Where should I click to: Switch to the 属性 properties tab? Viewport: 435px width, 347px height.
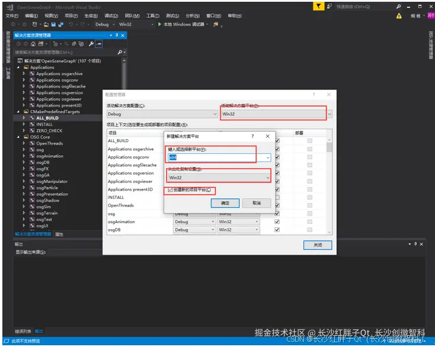[59, 234]
